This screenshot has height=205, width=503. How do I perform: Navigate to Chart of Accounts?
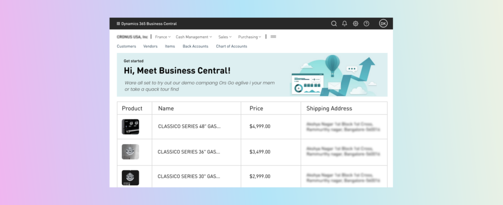click(231, 47)
